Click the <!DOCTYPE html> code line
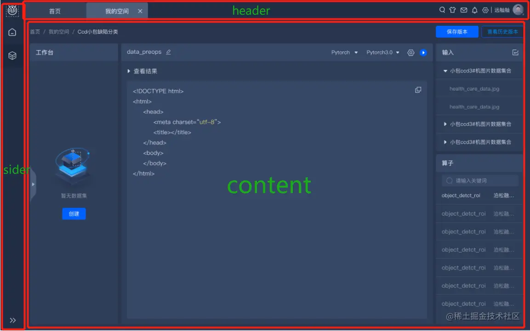 click(158, 91)
